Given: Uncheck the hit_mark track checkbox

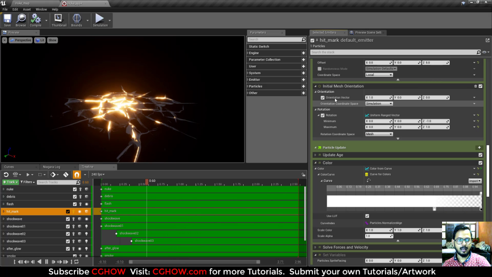Looking at the screenshot, I should click(68, 212).
